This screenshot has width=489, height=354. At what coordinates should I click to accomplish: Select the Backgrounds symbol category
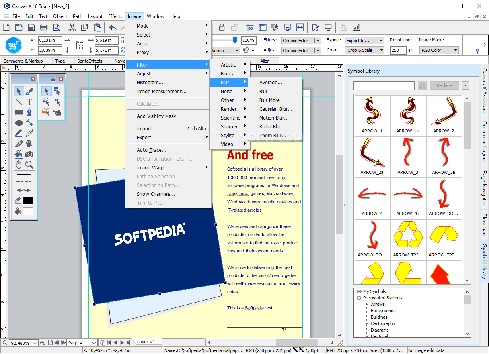(383, 311)
